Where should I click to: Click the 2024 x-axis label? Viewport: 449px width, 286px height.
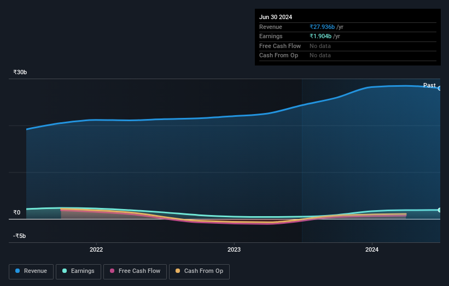point(372,249)
